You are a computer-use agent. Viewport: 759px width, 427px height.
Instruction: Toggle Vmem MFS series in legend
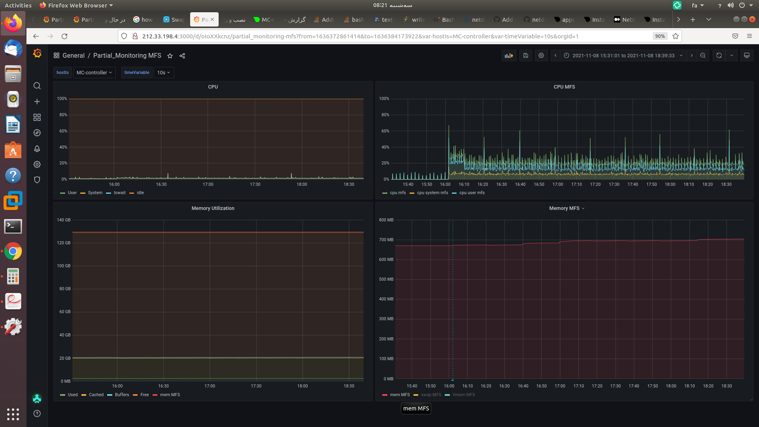[x=463, y=395]
